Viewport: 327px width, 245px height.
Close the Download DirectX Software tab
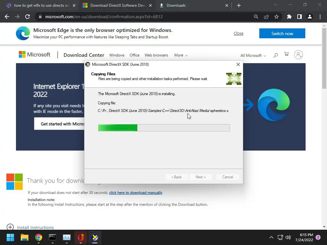150,5
